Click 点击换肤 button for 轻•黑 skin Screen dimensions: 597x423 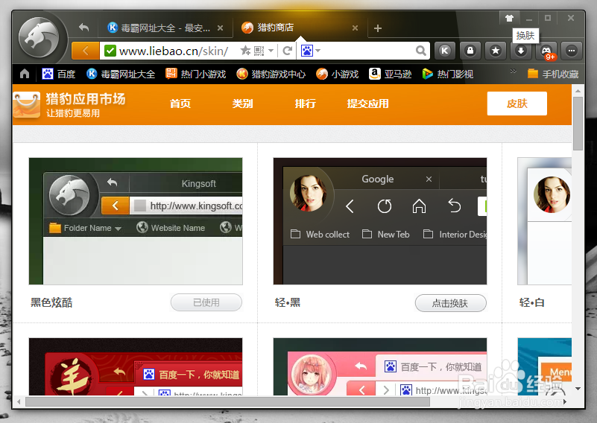click(450, 303)
